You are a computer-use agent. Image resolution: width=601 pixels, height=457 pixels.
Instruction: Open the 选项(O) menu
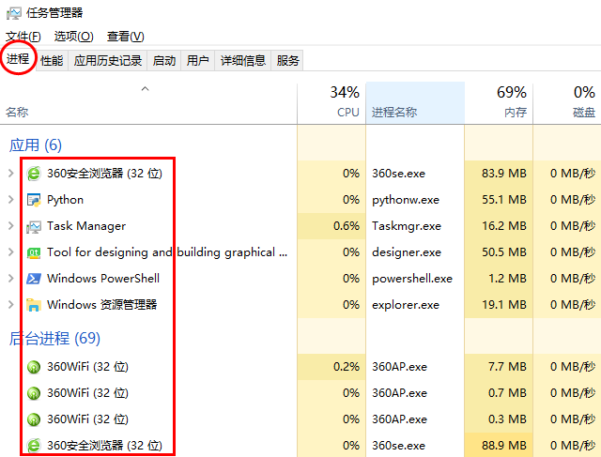pyautogui.click(x=73, y=37)
